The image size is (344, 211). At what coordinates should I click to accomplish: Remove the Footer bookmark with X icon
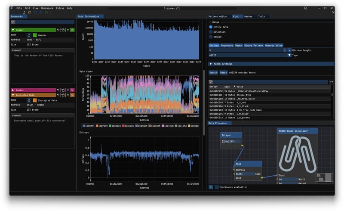point(72,90)
